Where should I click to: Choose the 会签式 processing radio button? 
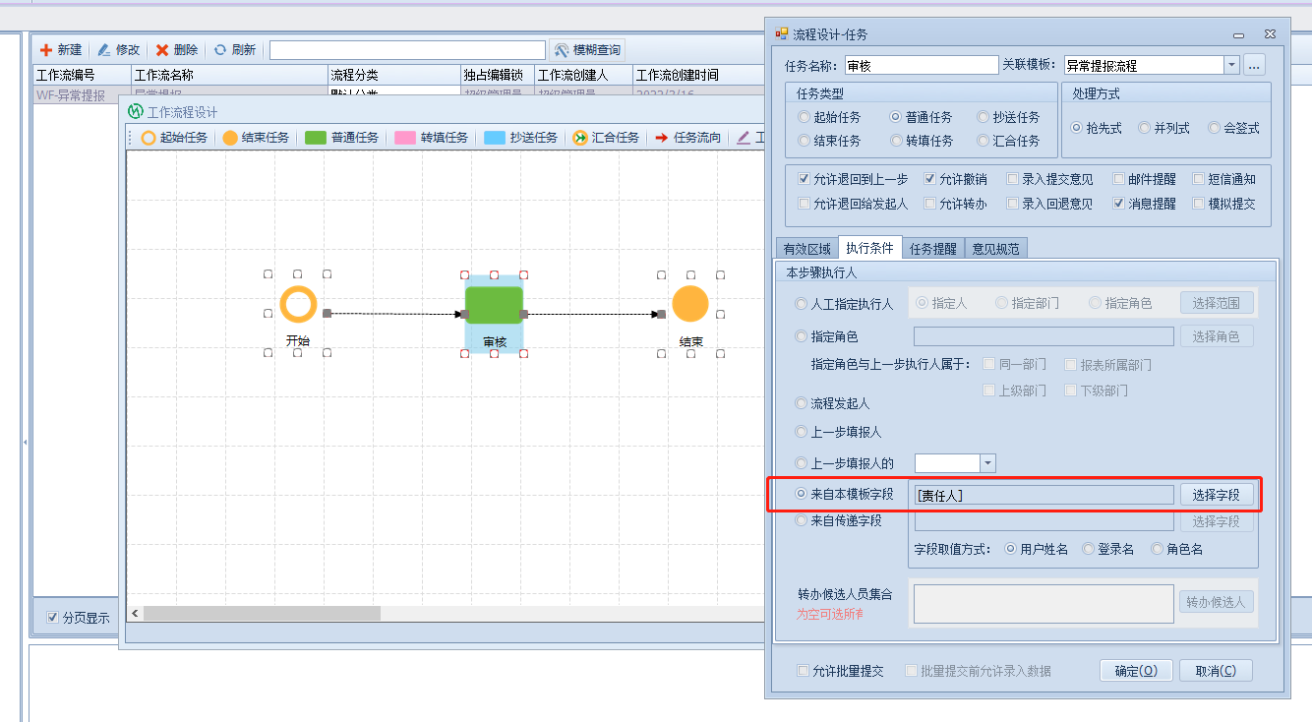click(1216, 128)
